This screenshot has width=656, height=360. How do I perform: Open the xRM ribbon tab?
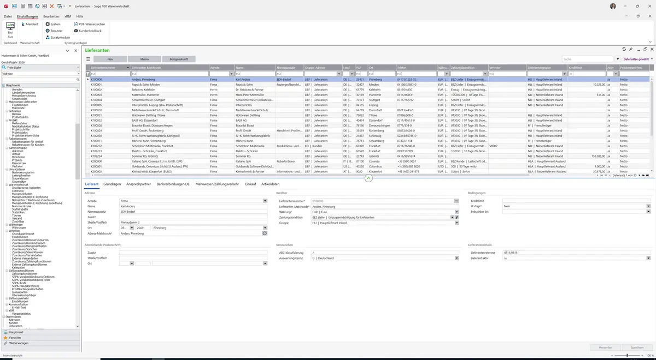point(68,16)
